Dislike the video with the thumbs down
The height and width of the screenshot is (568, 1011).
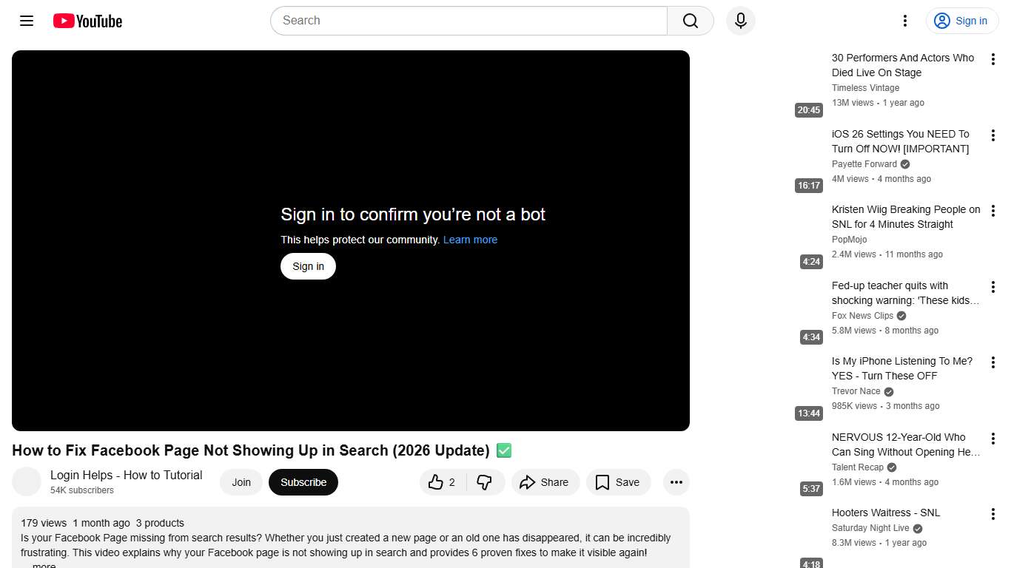tap(486, 481)
